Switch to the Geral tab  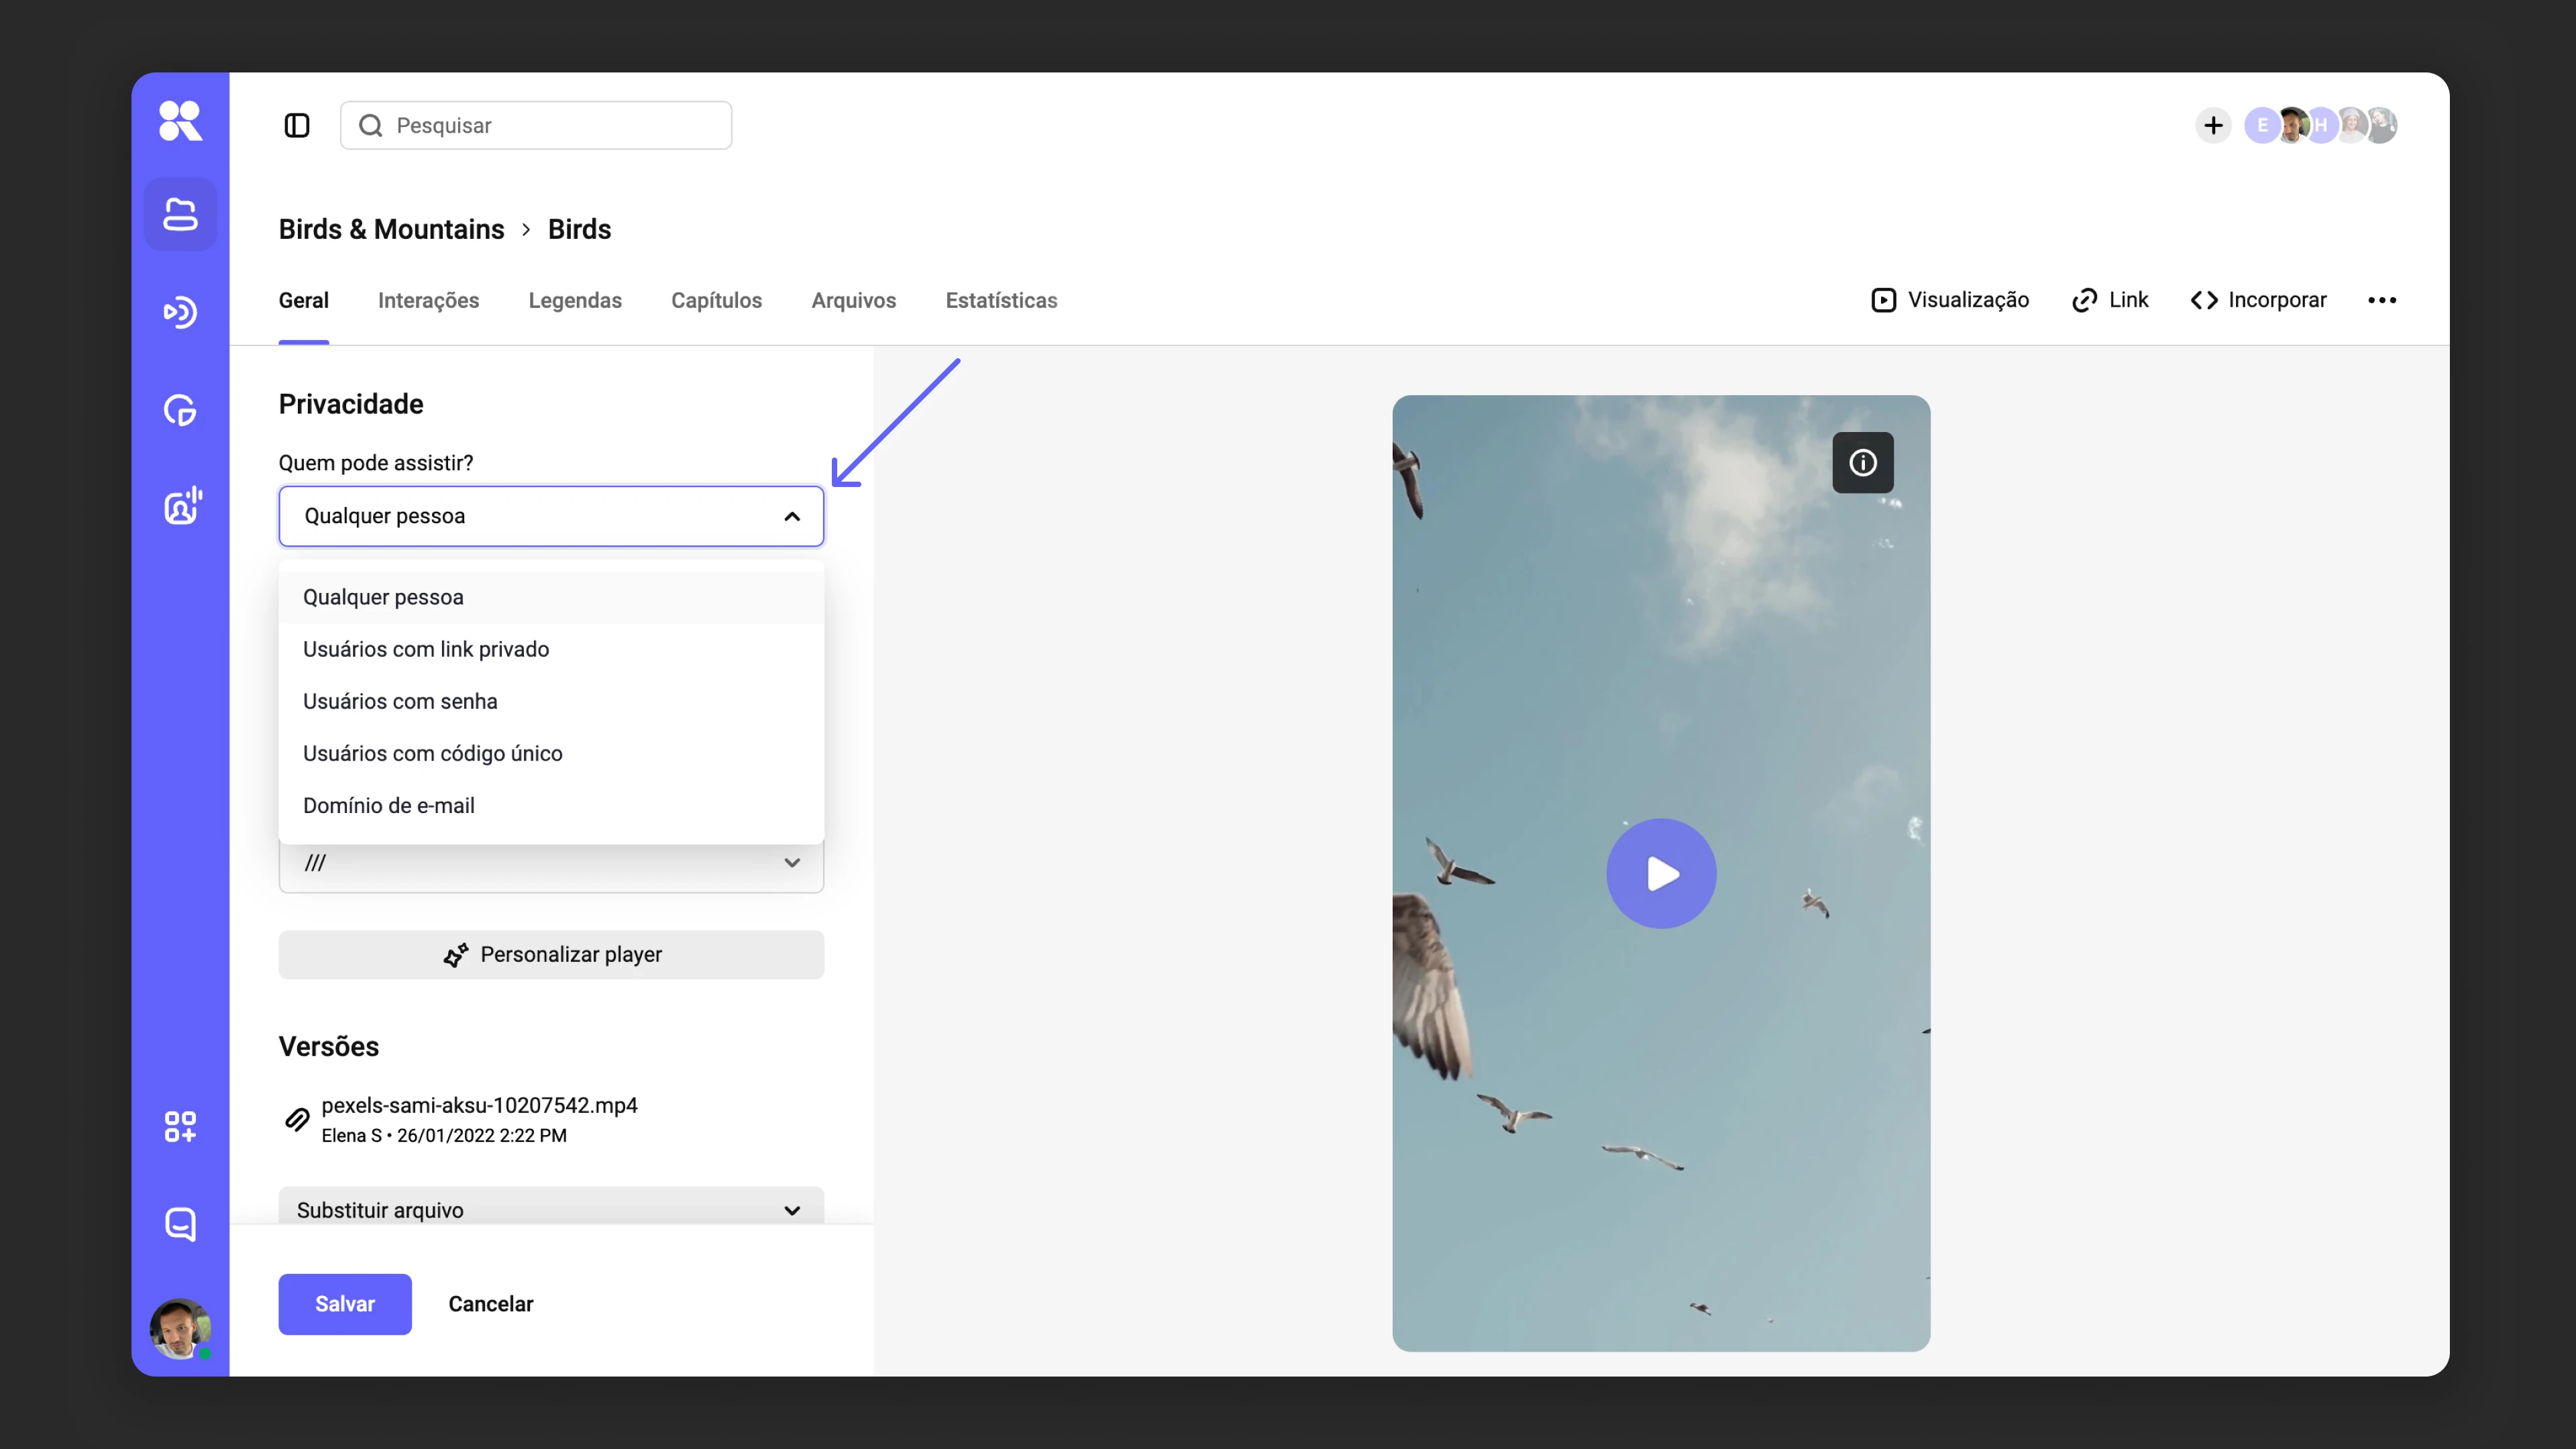tap(304, 300)
